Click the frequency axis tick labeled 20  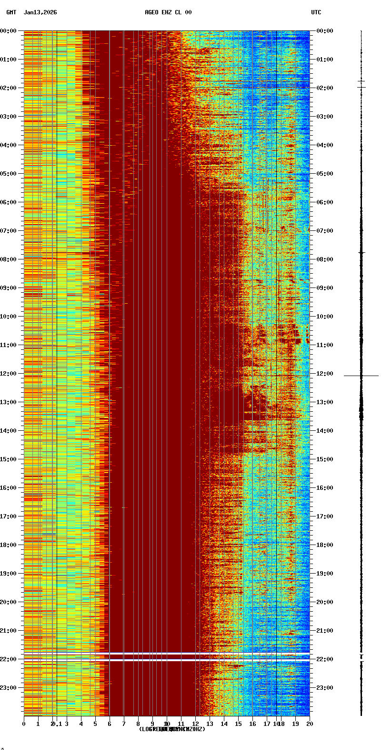[310, 724]
